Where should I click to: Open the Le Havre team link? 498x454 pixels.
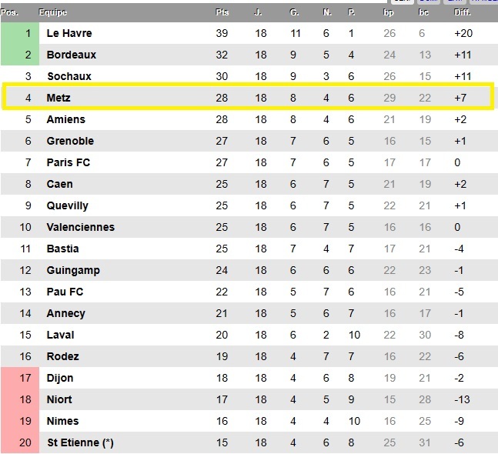[x=69, y=33]
